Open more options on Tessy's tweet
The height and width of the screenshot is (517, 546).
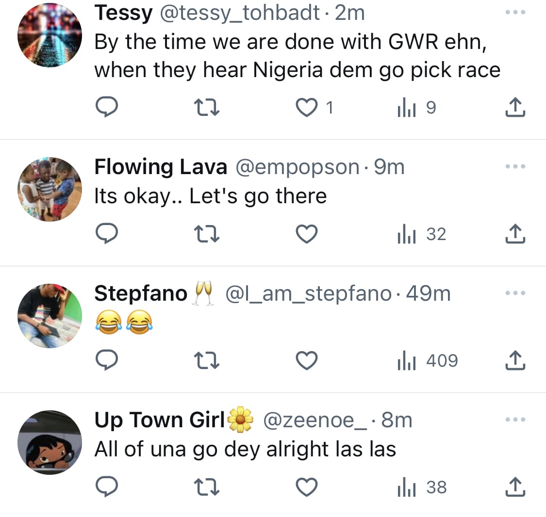tap(515, 13)
